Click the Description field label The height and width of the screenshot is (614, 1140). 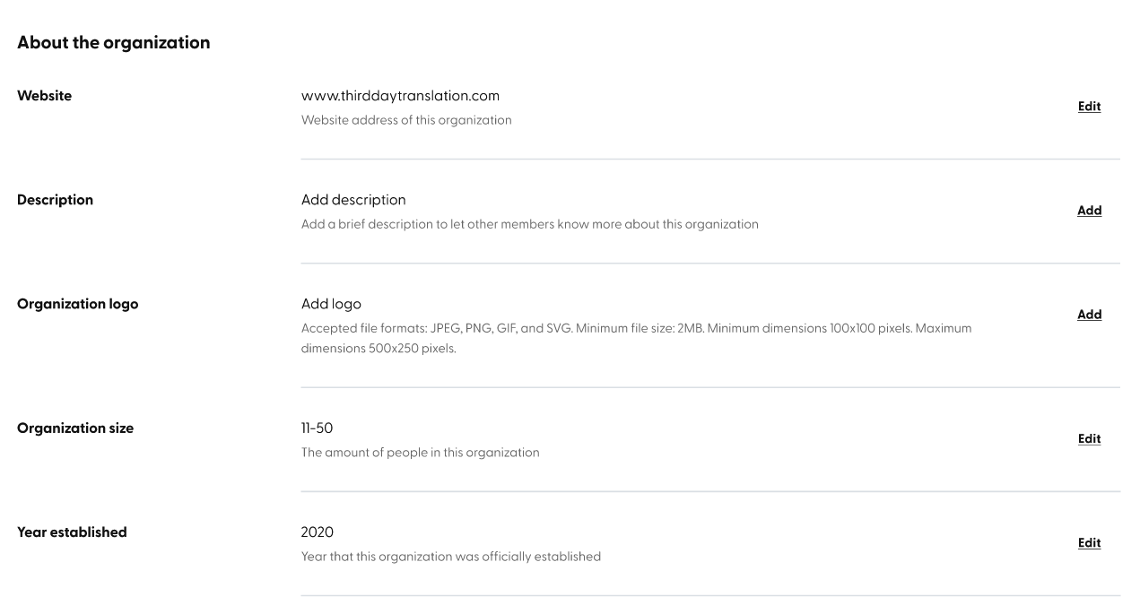[55, 200]
